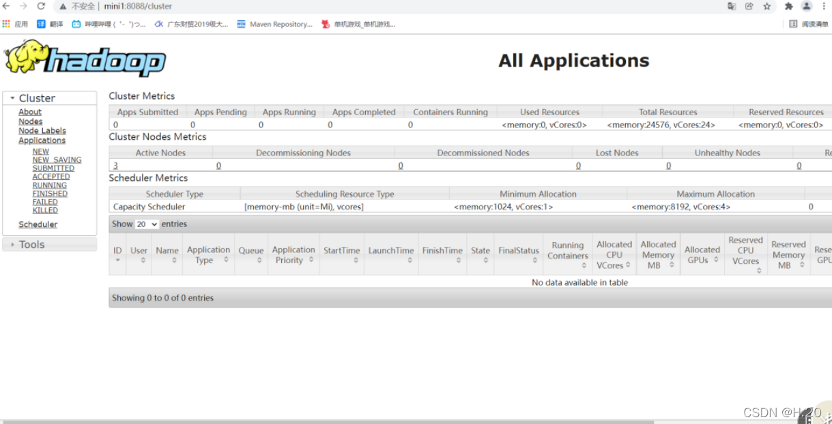This screenshot has width=832, height=424.
Task: Click the horizontal scrollbar at page bottom
Action: [328, 422]
